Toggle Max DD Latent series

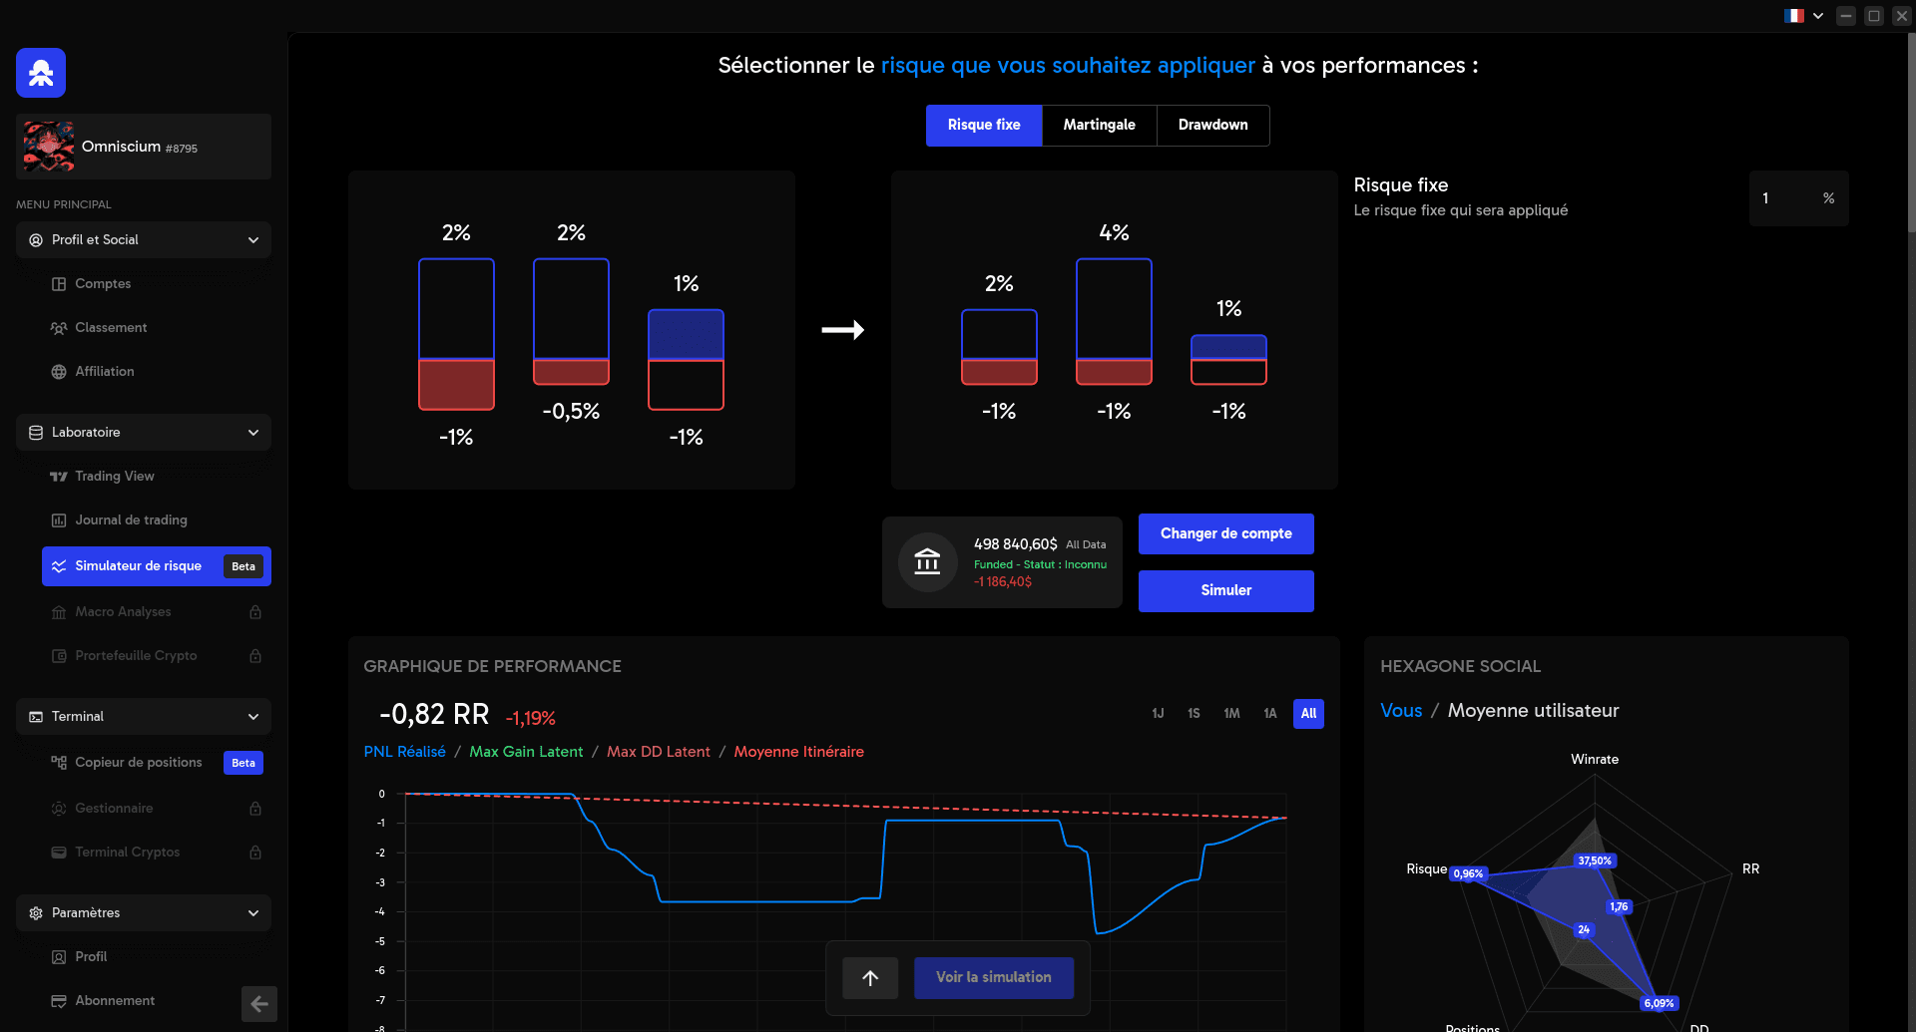click(x=659, y=752)
